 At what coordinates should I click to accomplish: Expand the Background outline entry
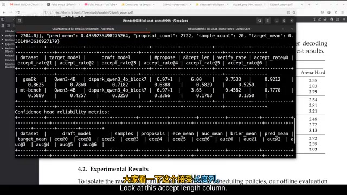point(2,35)
